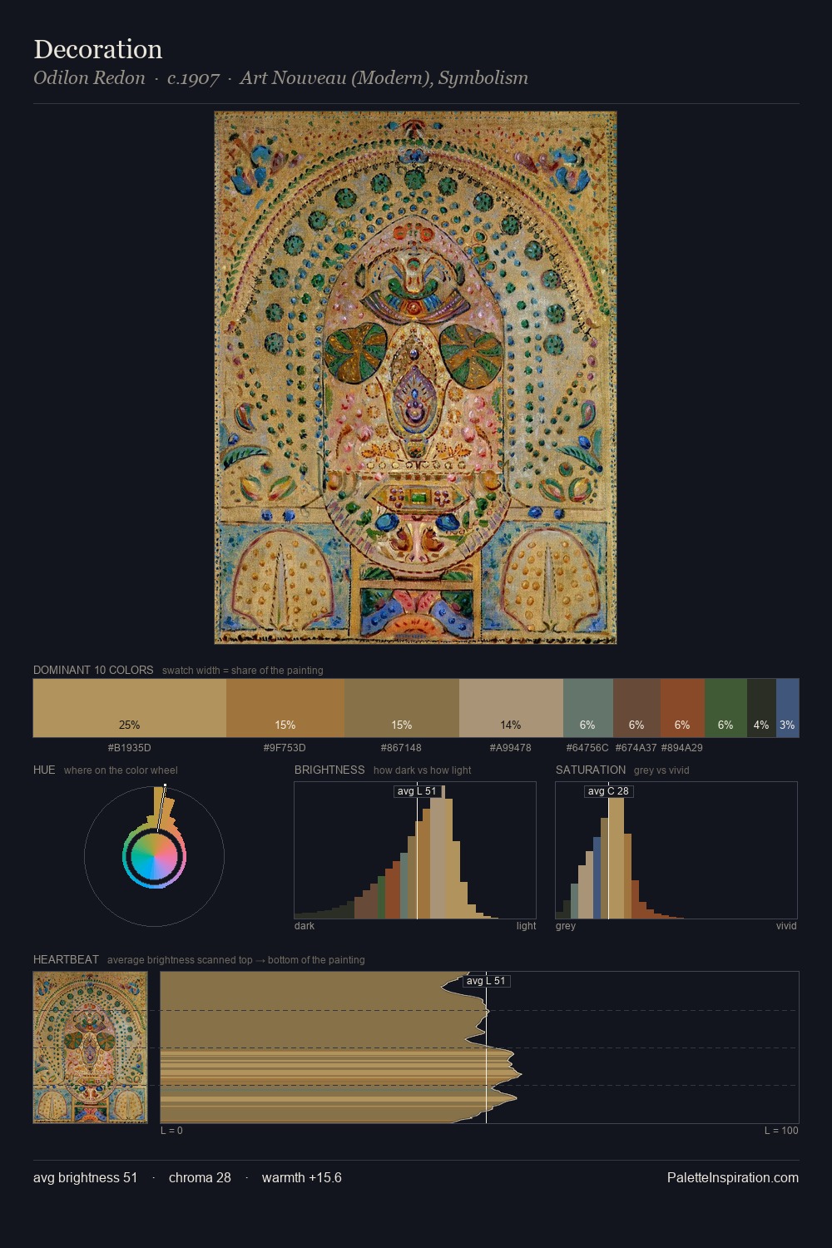Click the 'grey' axis label
Viewport: 832px width, 1248px height.
tap(566, 926)
